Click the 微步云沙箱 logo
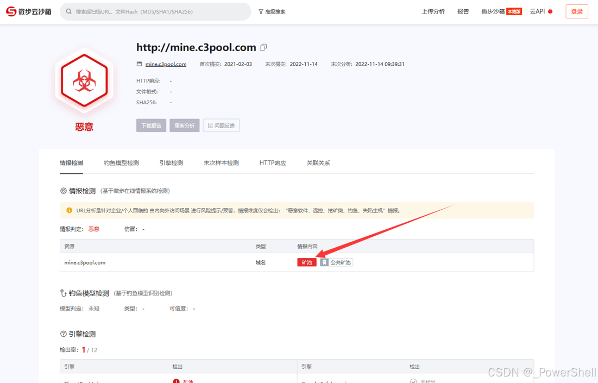The height and width of the screenshot is (383, 598). [29, 11]
